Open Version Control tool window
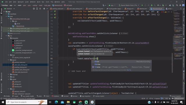The image size is (186, 105). click(x=99, y=96)
